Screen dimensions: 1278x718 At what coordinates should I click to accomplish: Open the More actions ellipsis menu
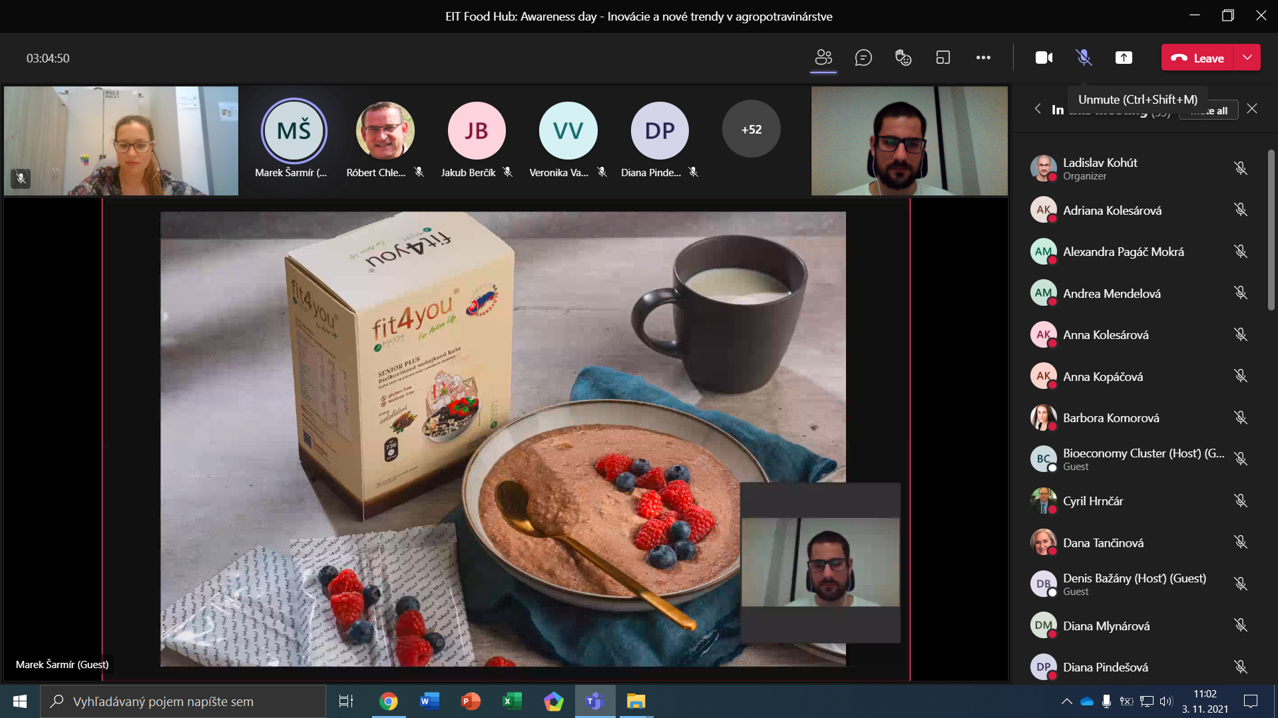983,58
